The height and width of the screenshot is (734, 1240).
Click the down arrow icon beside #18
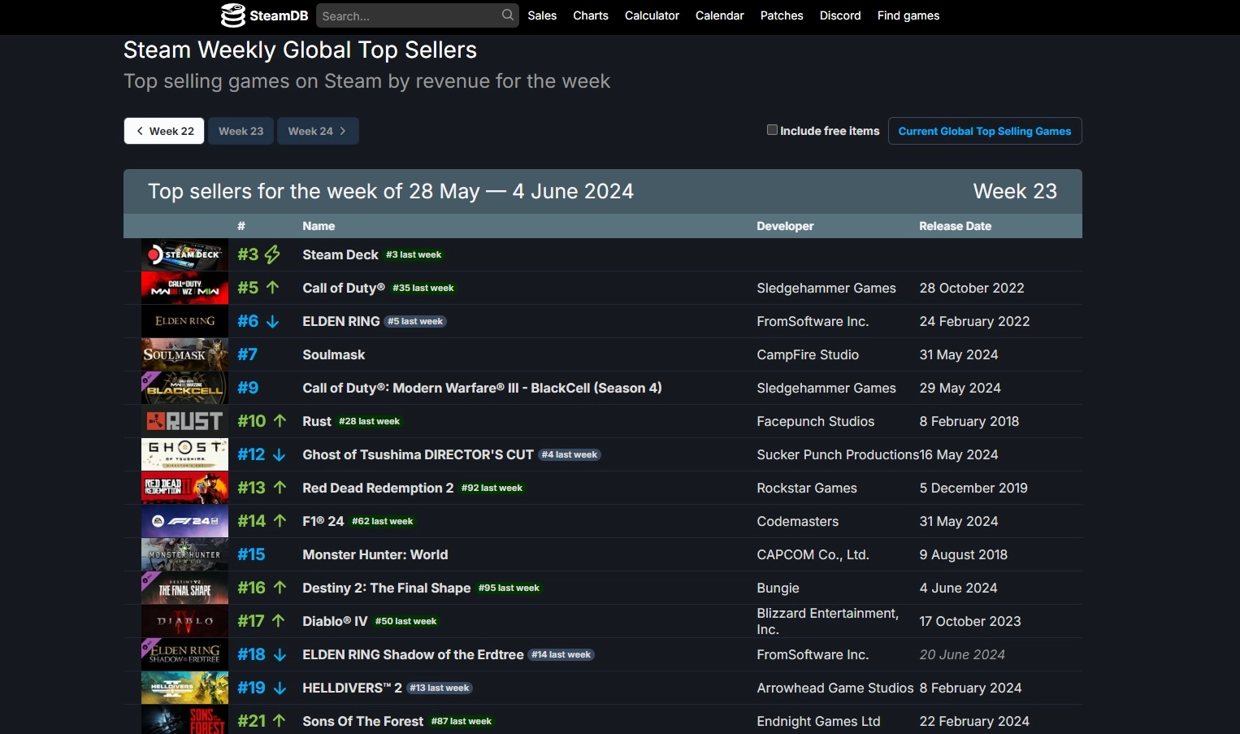(280, 654)
